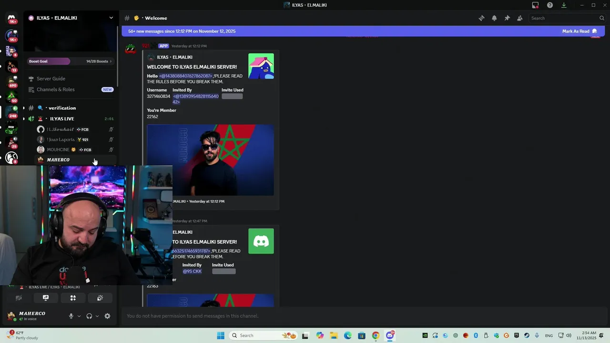Open Discord direct messages home icon

(11, 18)
